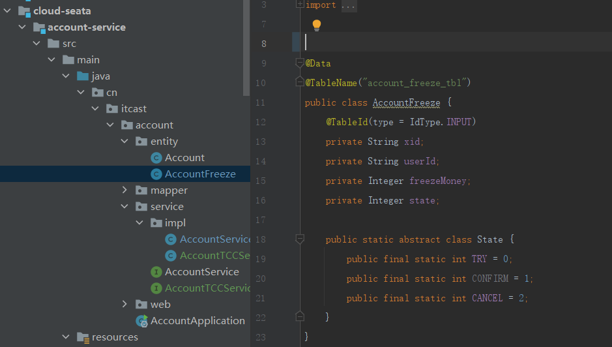
Task: Collapse the java source folder node
Action: pyautogui.click(x=66, y=76)
